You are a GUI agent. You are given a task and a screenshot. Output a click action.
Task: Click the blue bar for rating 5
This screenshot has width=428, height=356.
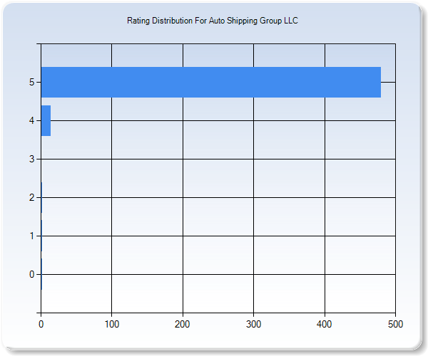coord(211,82)
